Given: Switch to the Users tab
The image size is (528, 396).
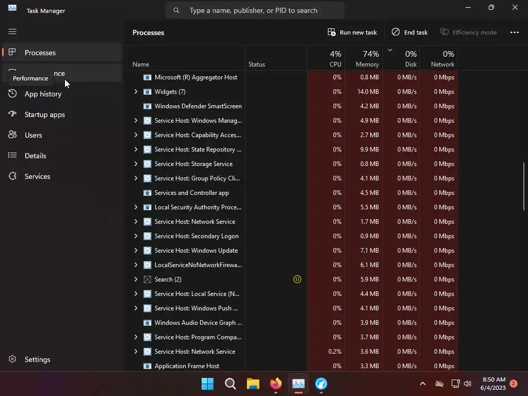Looking at the screenshot, I should (62, 135).
